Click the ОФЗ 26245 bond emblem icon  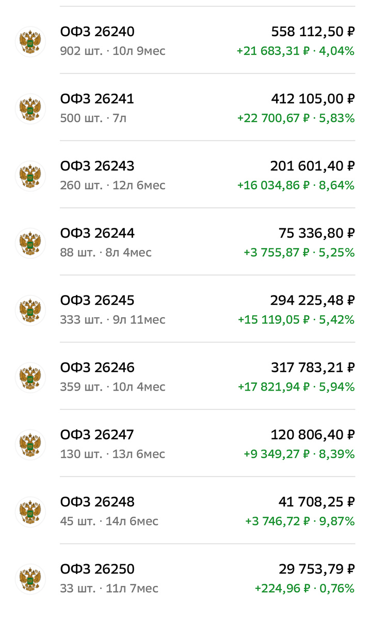coord(30,310)
